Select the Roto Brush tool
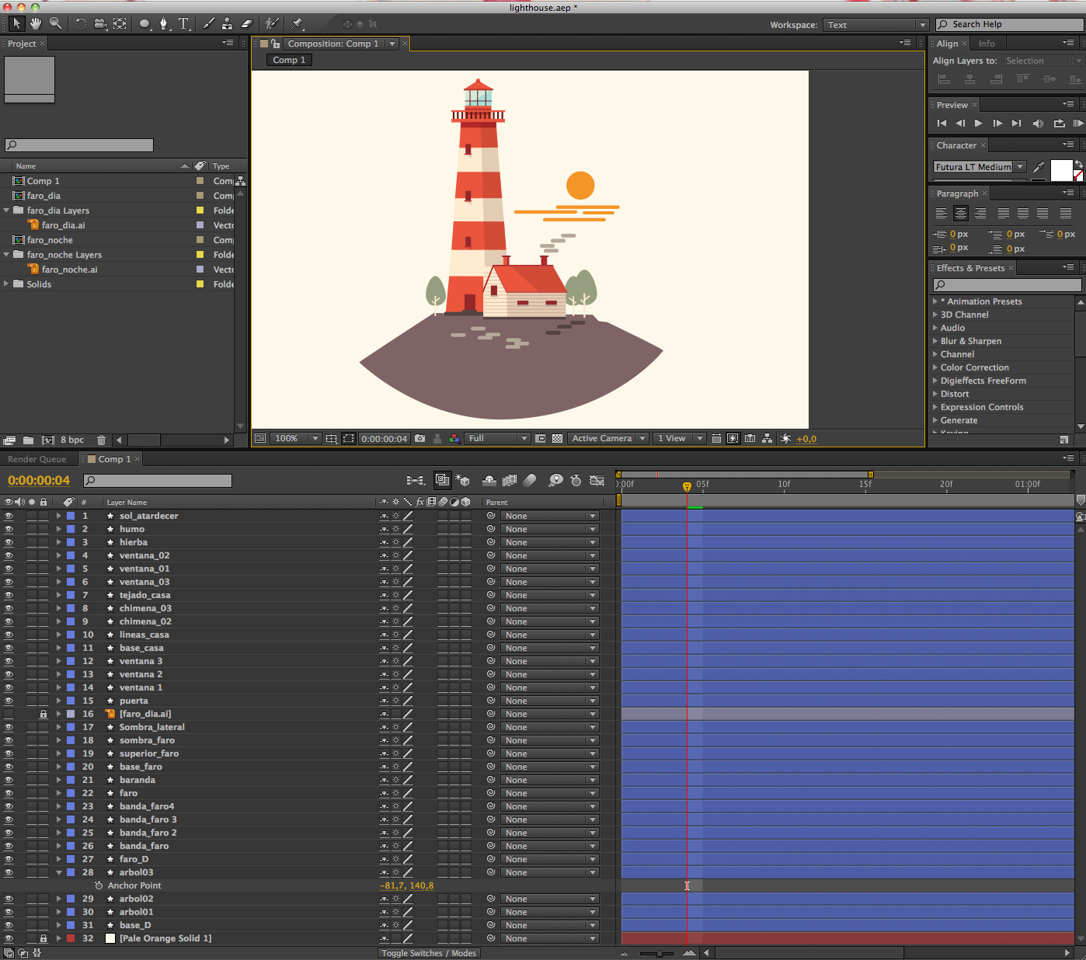The height and width of the screenshot is (960, 1086). tap(272, 23)
